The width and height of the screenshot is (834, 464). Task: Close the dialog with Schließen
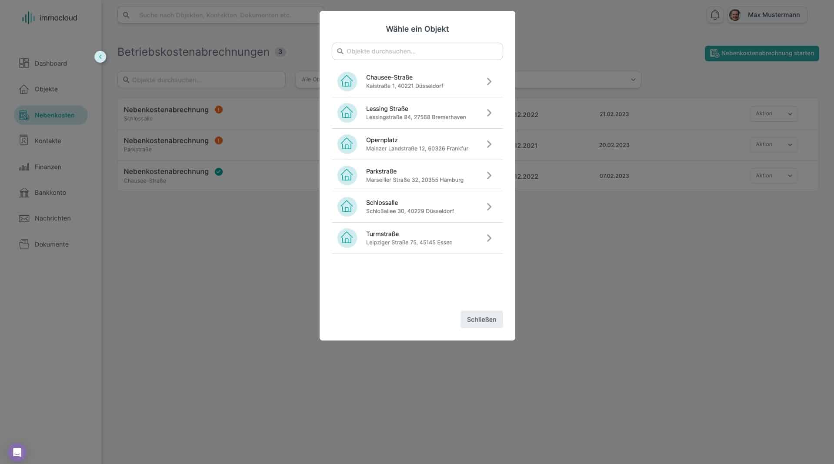tap(481, 320)
